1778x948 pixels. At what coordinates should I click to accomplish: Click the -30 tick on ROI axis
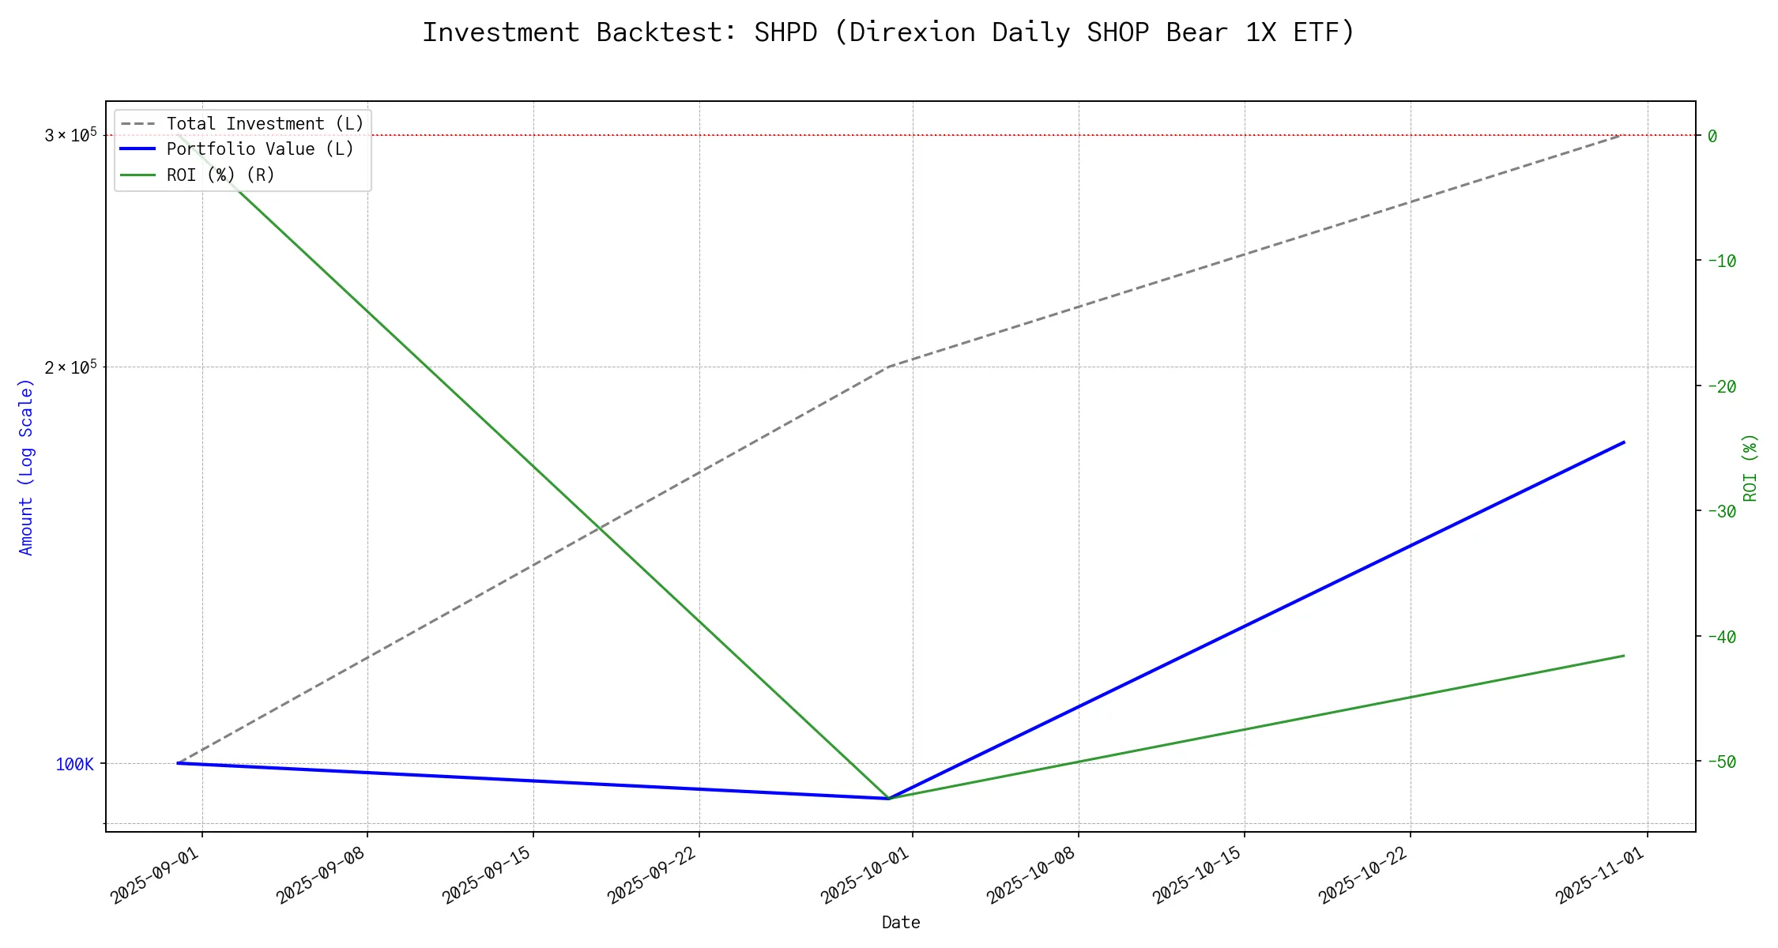[1722, 511]
